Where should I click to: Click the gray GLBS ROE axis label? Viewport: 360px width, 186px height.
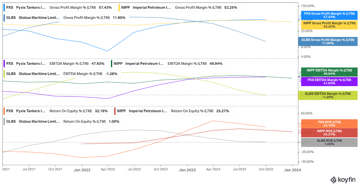[x=329, y=142]
